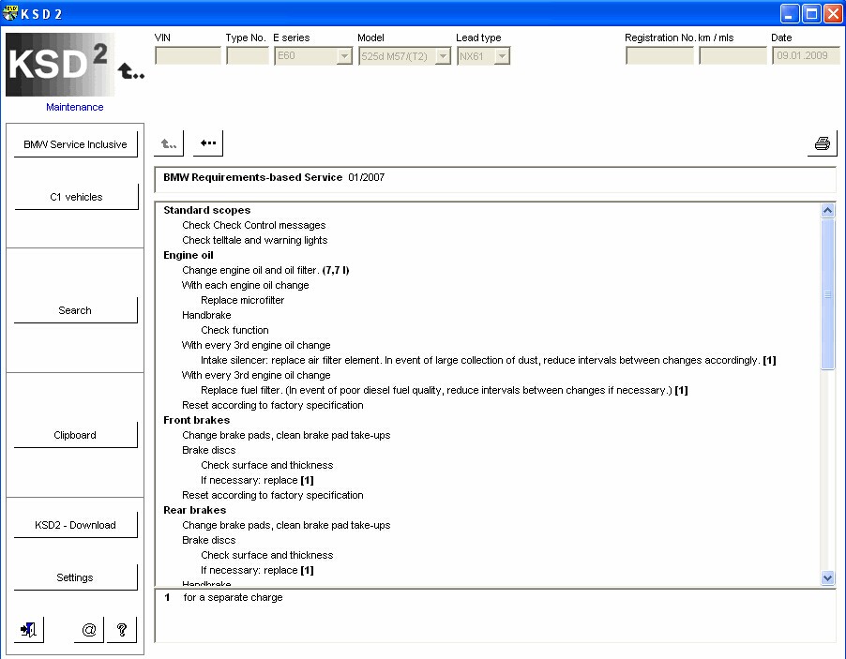Click KSD2 - Download button

76,525
